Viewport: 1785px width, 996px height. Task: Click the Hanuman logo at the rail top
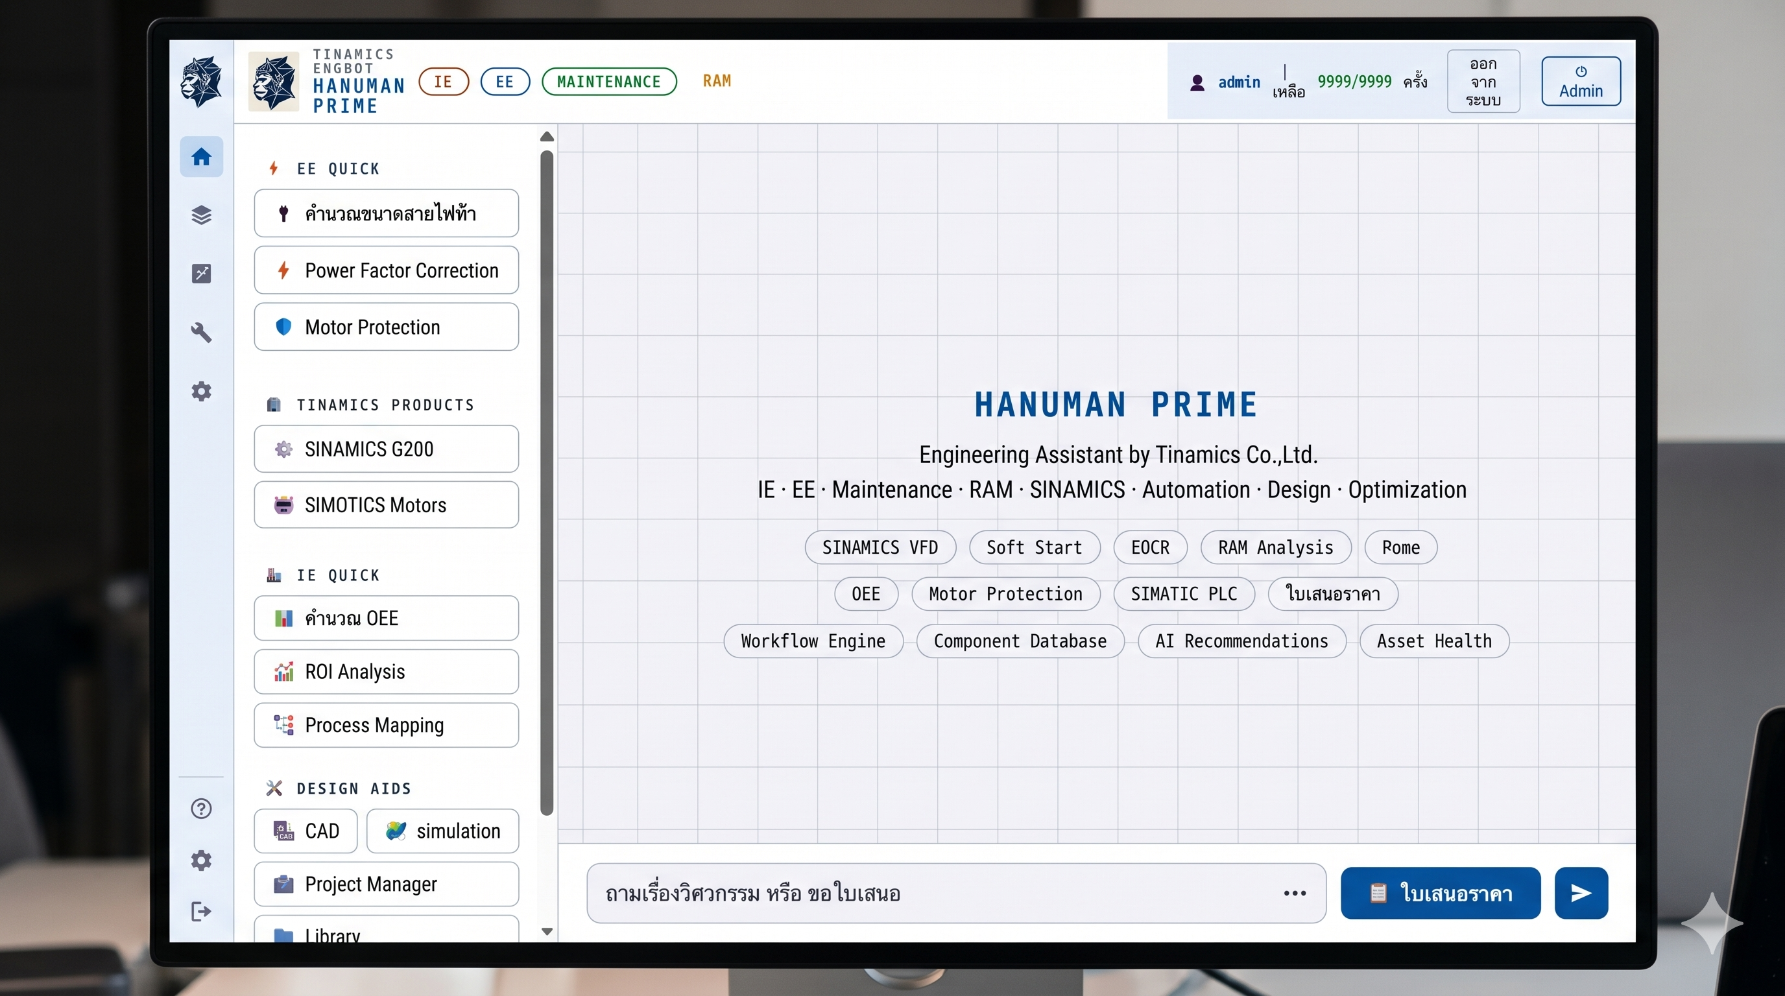tap(201, 82)
